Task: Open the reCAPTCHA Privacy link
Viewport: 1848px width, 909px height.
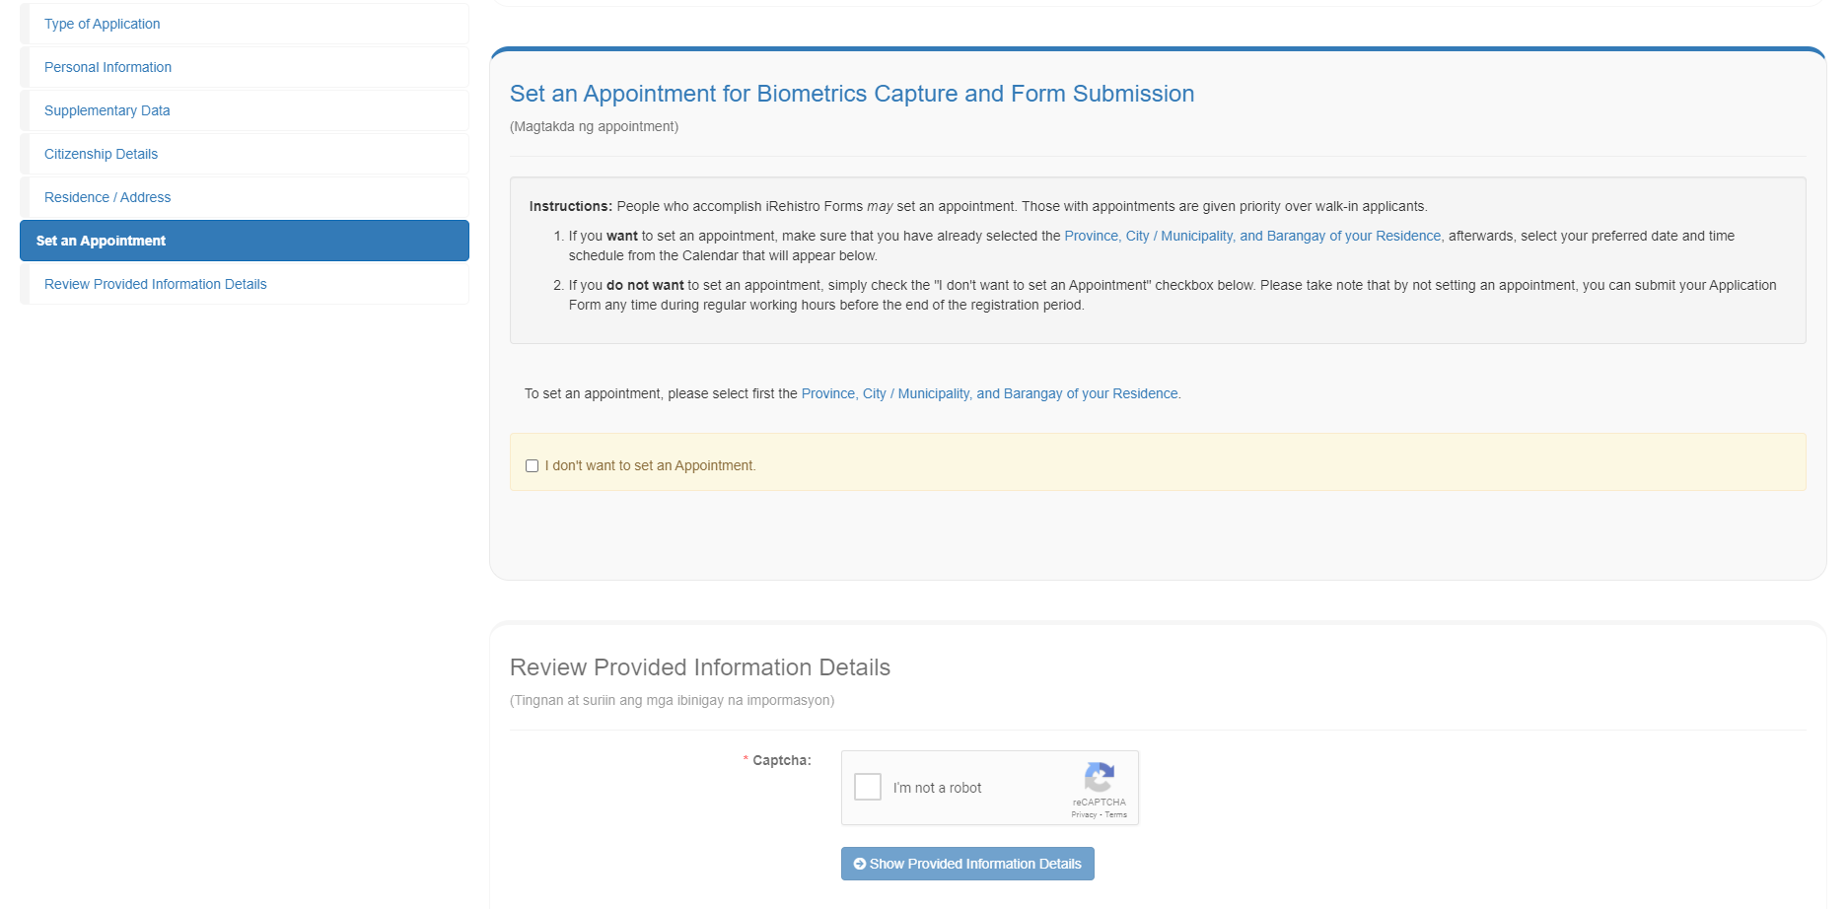Action: tap(1084, 814)
